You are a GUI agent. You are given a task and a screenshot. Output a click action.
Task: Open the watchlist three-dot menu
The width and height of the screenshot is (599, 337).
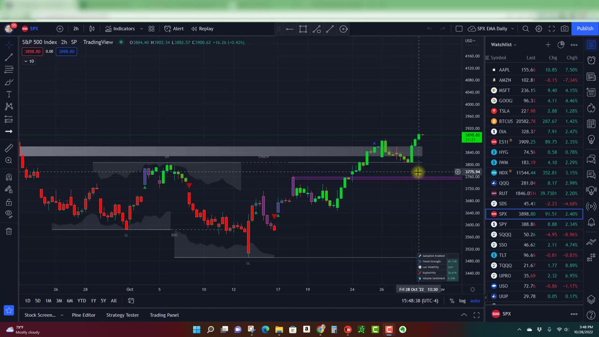[574, 44]
